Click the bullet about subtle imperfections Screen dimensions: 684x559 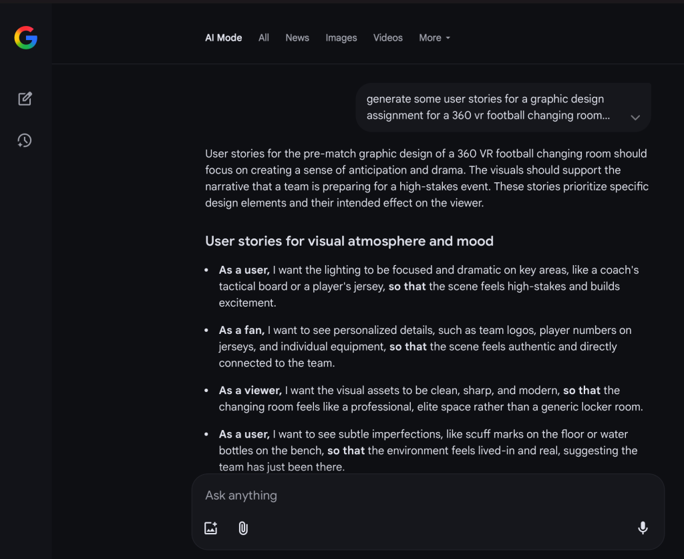tap(427, 451)
